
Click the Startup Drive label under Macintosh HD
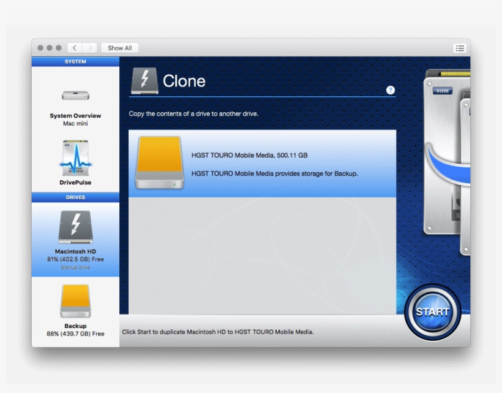(x=75, y=266)
